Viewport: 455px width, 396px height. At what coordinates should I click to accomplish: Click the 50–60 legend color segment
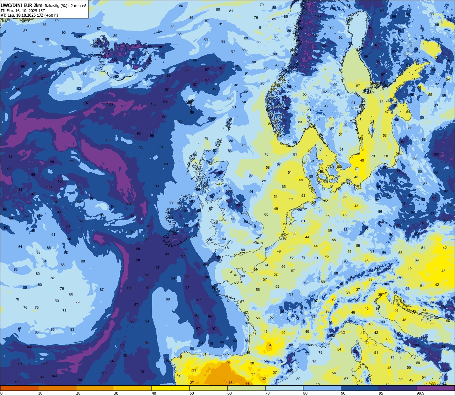(208, 388)
